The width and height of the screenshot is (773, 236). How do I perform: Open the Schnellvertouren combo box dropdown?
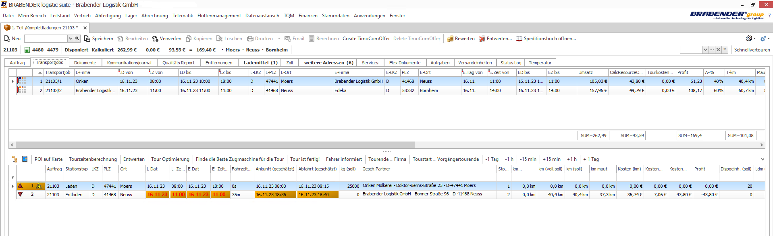pos(705,50)
